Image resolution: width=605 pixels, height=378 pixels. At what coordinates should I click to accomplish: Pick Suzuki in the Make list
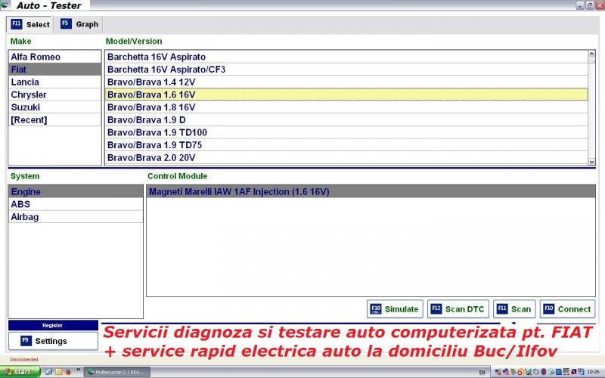pyautogui.click(x=54, y=107)
